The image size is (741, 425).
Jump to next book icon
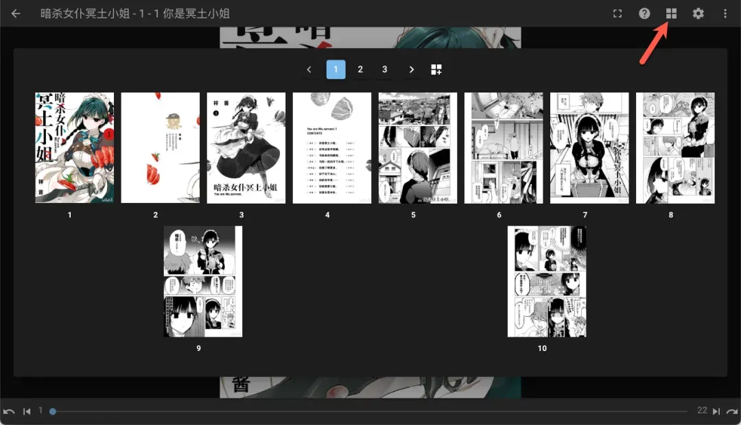click(732, 411)
